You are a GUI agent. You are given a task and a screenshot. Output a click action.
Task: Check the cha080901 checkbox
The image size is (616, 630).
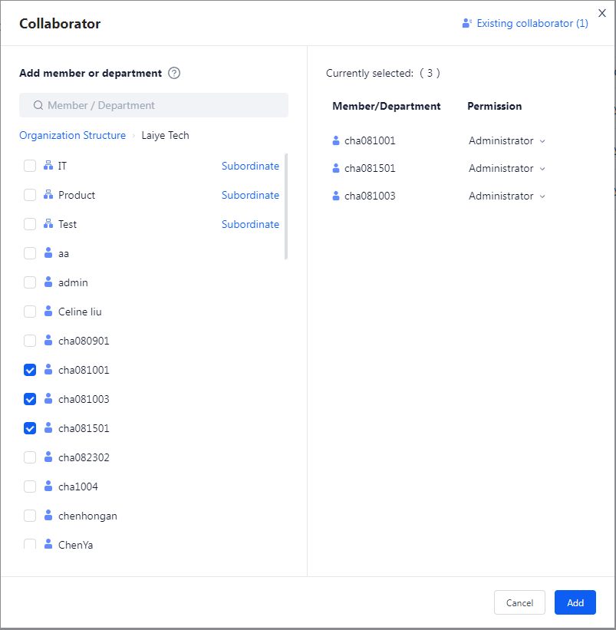(30, 341)
